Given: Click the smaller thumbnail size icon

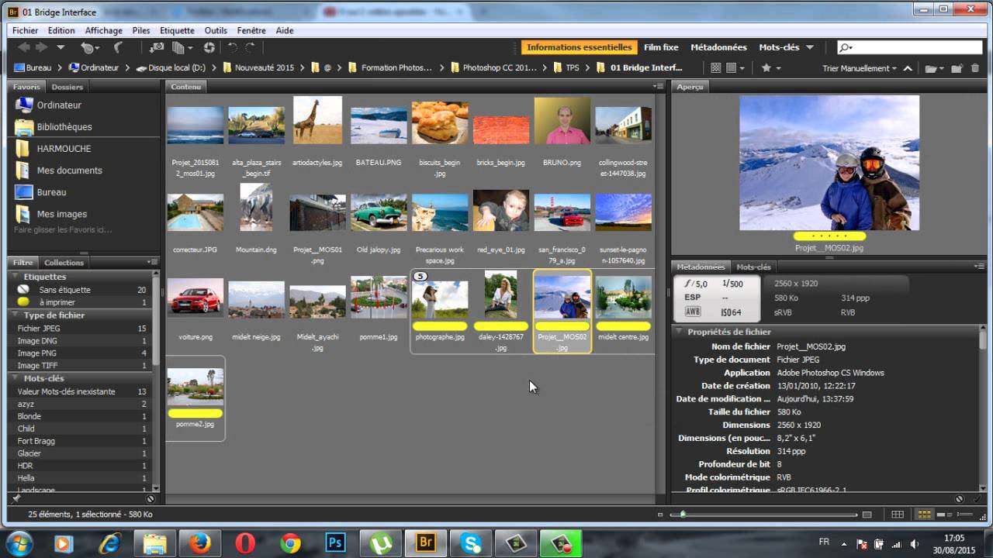Looking at the screenshot, I should click(660, 515).
